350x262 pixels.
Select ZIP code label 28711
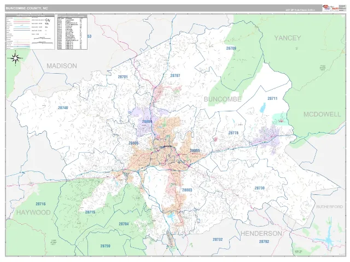272,98
